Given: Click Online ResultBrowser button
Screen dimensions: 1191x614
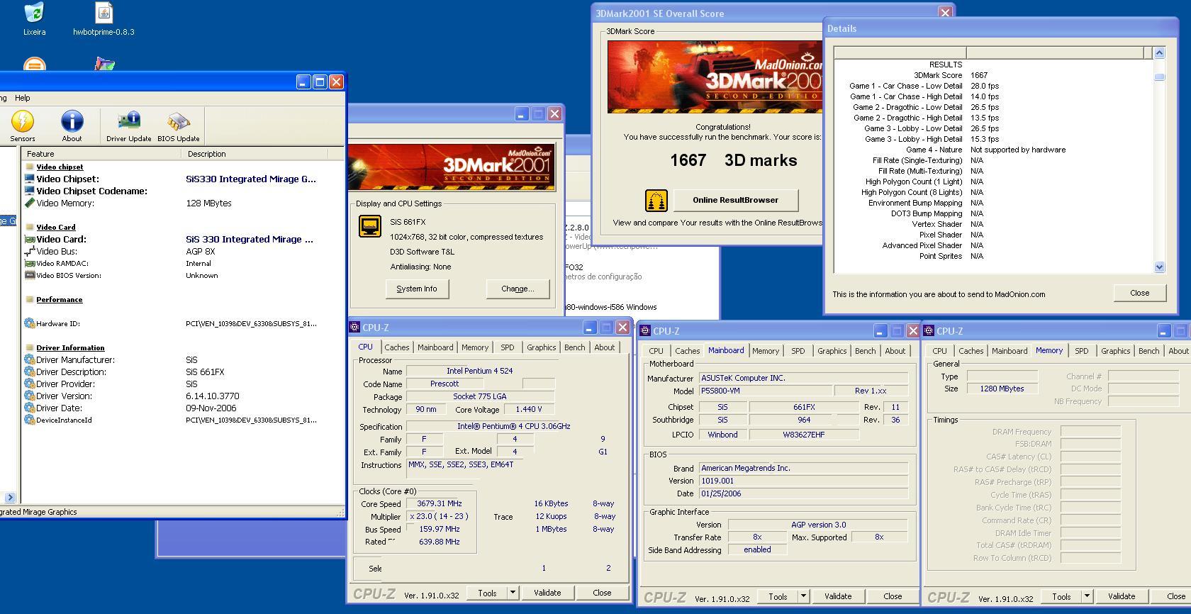Looking at the screenshot, I should pos(735,200).
